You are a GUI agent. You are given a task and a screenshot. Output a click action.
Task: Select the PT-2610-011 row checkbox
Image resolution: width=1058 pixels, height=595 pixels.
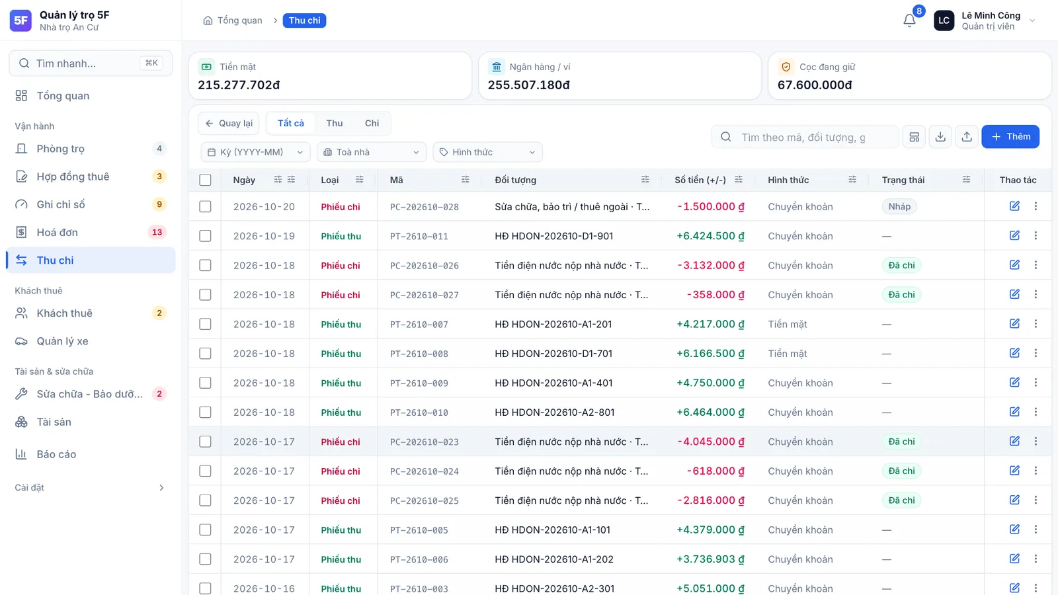coord(205,236)
